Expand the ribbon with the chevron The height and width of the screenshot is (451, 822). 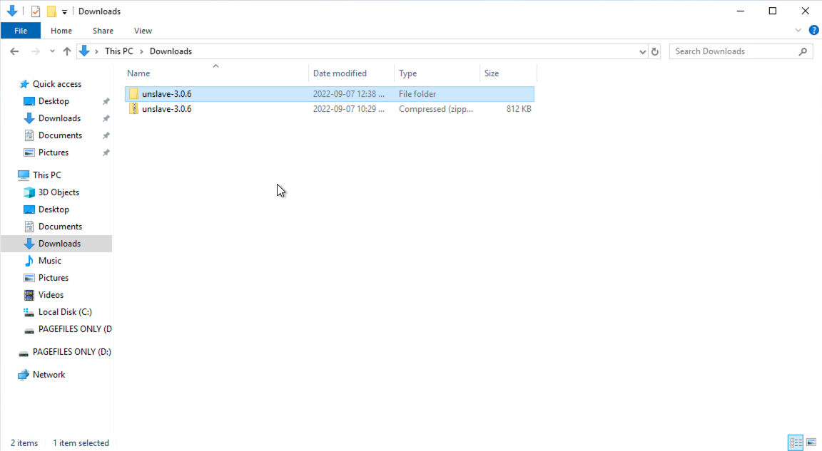pyautogui.click(x=798, y=31)
